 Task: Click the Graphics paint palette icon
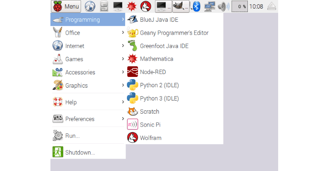(58, 85)
